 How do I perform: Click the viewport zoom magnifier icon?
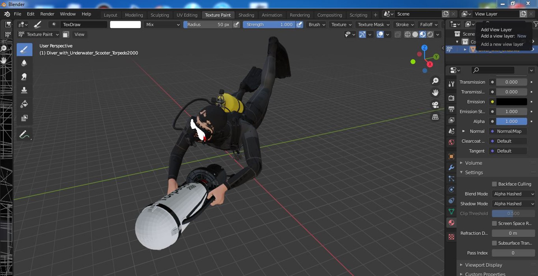[435, 81]
